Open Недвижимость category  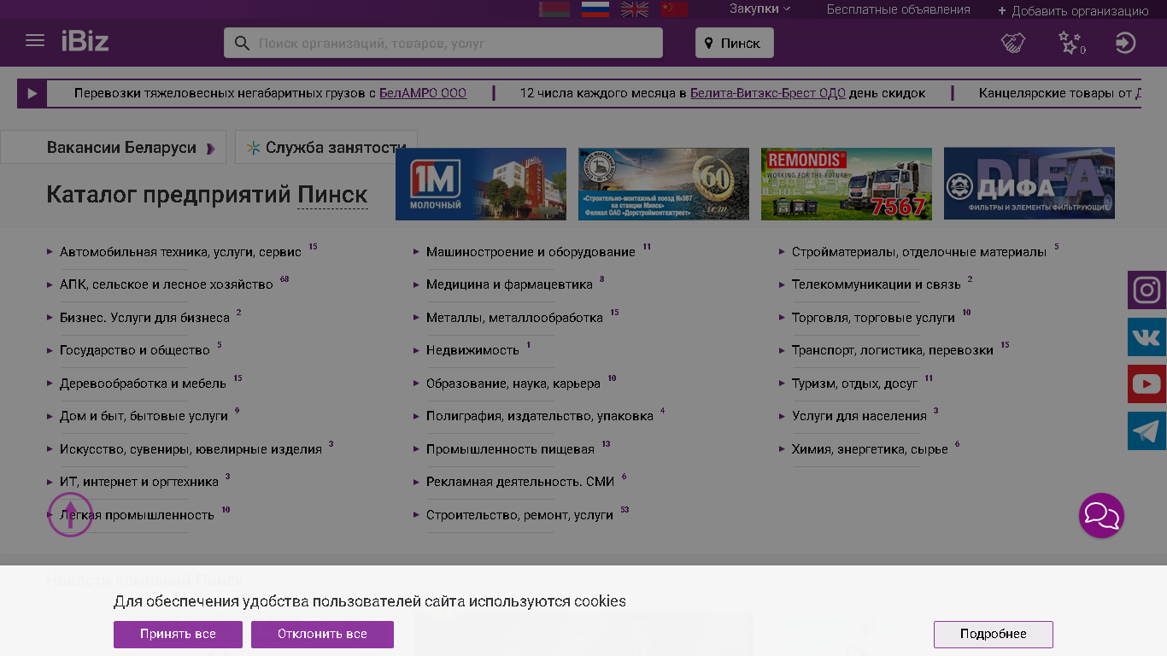click(472, 350)
